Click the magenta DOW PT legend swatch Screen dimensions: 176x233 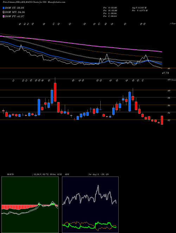pyautogui.click(x=4, y=16)
